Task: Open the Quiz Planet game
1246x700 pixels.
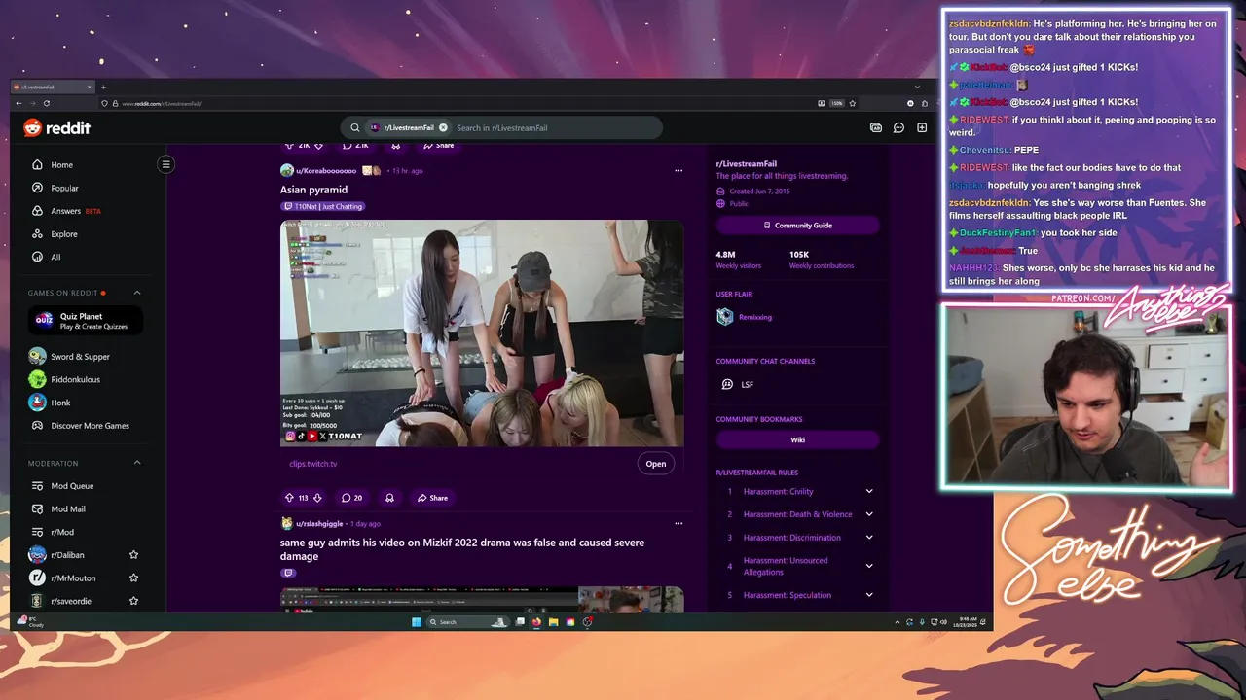Action: pyautogui.click(x=86, y=321)
